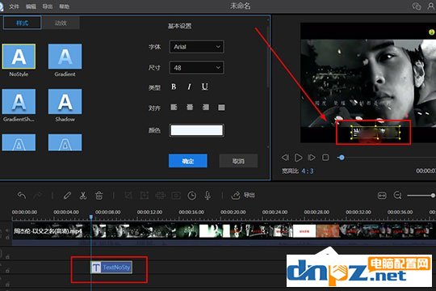Cancel with the 取消 button

click(238, 161)
